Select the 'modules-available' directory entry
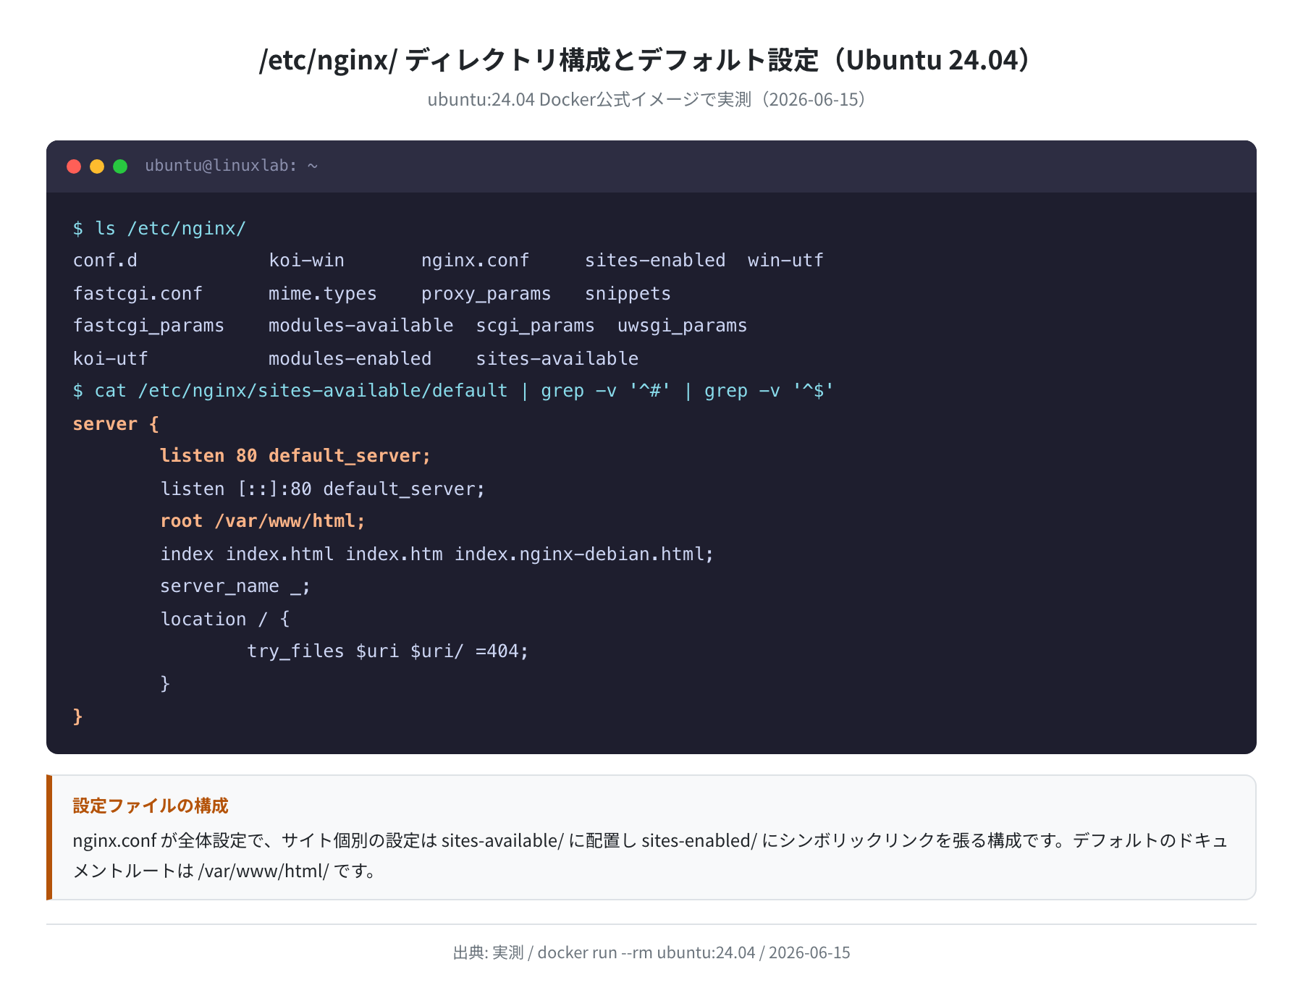 click(x=360, y=326)
